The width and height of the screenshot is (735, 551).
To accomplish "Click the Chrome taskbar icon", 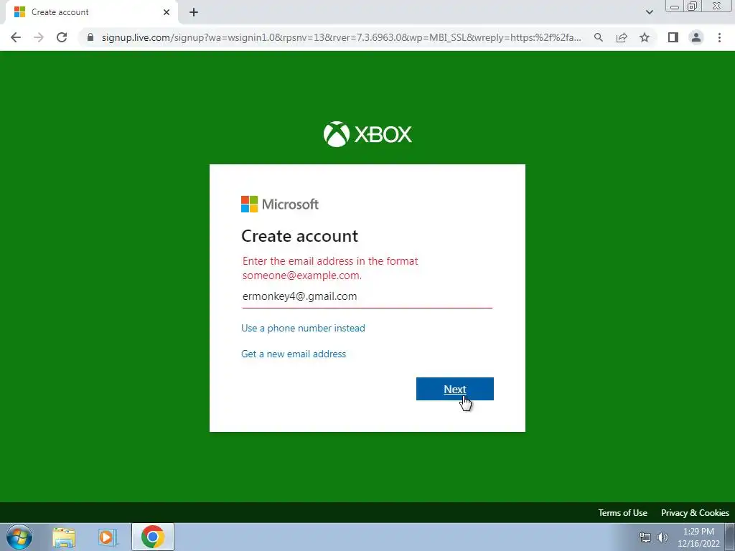I will [x=152, y=537].
